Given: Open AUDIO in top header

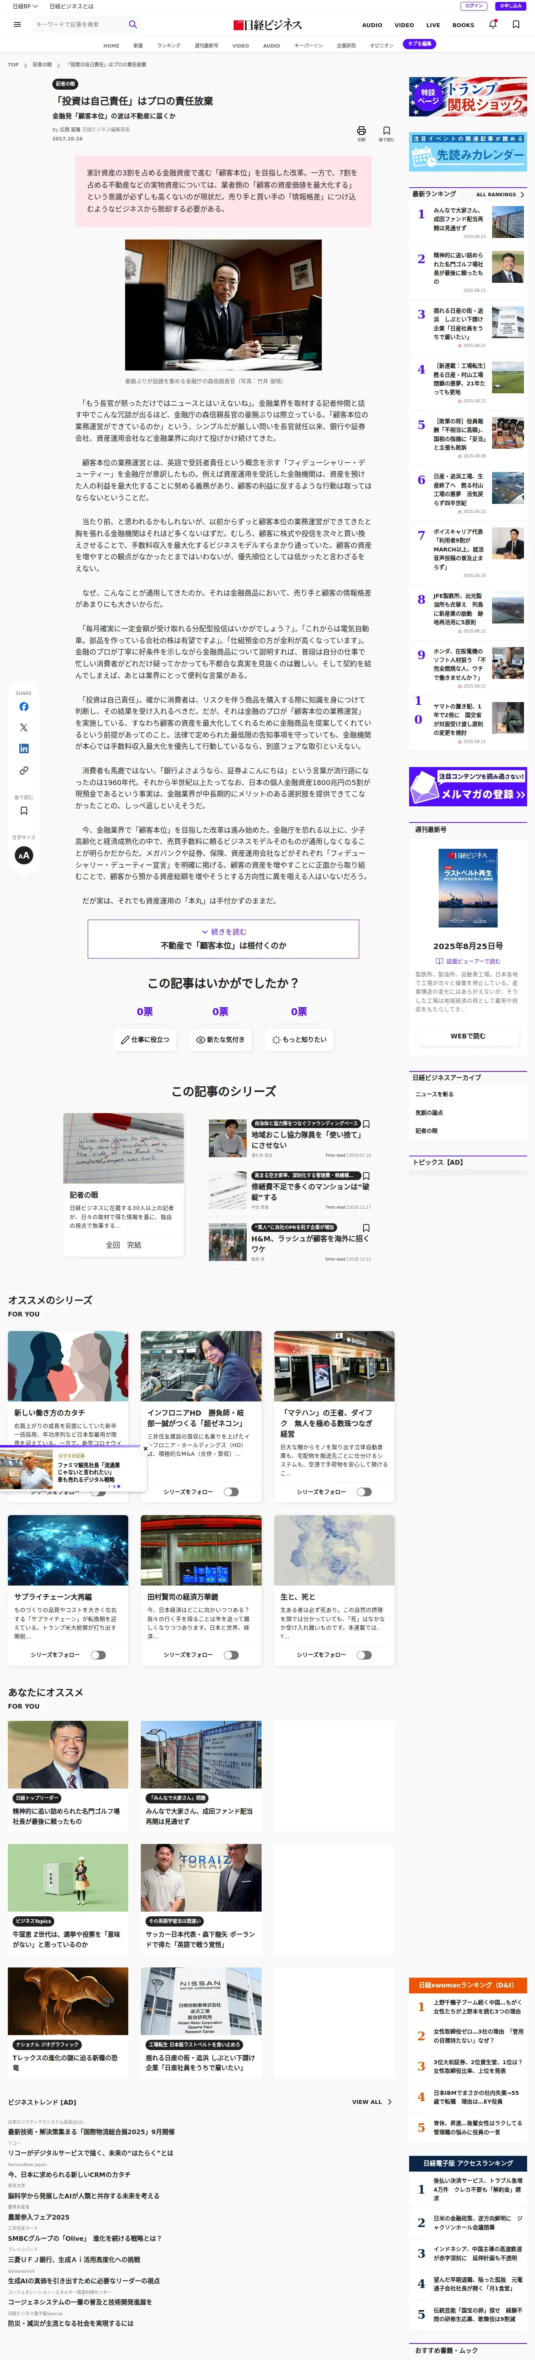Looking at the screenshot, I should pos(372,25).
